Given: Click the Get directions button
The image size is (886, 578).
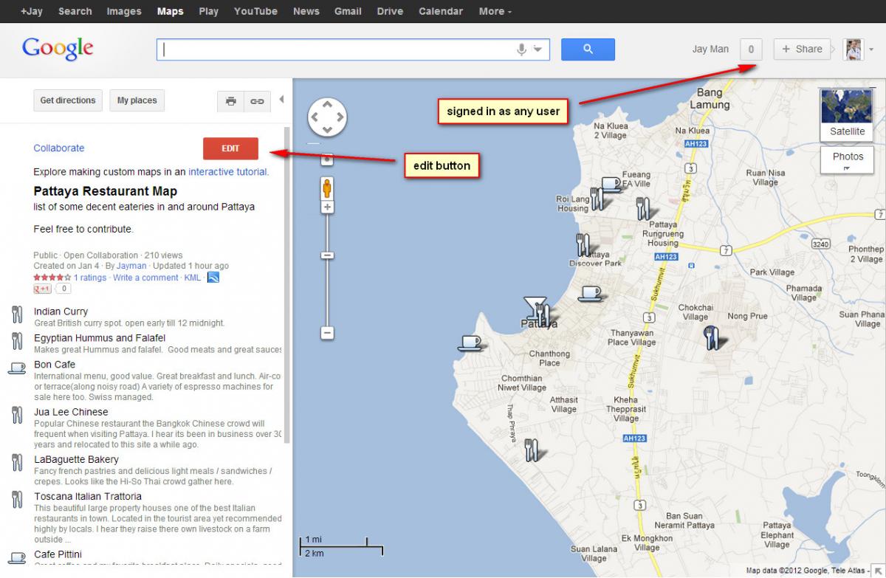Looking at the screenshot, I should 68,100.
